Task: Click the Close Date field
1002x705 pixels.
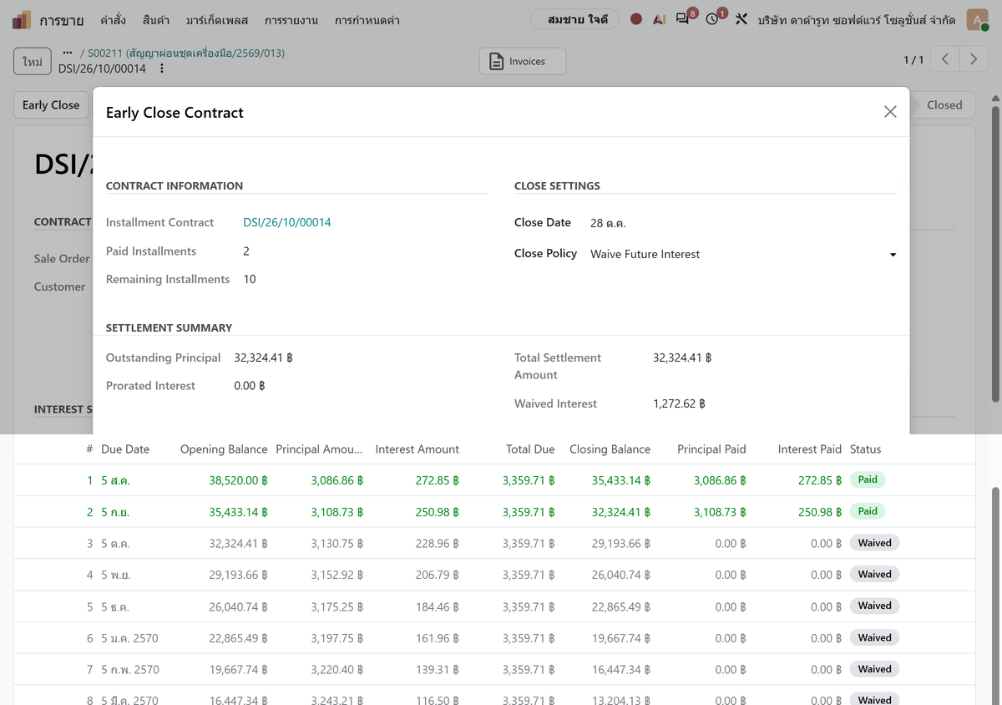Action: click(x=743, y=223)
